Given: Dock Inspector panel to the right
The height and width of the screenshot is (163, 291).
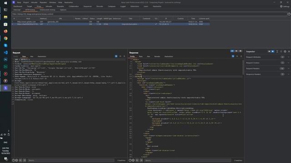Looking at the screenshot, I should pyautogui.click(x=273, y=52).
